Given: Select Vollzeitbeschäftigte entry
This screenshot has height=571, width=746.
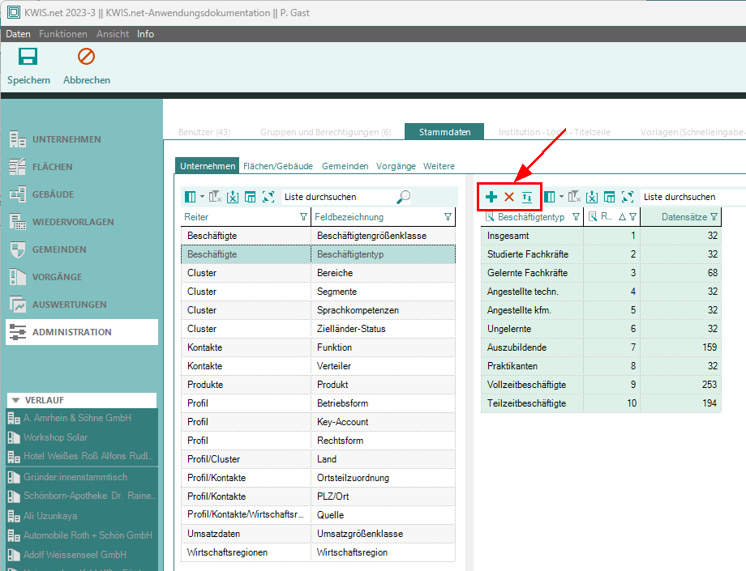Looking at the screenshot, I should pos(601,384).
